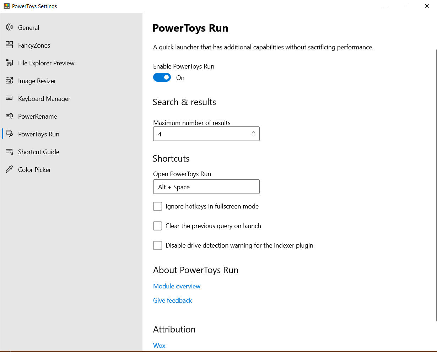The height and width of the screenshot is (352, 437).
Task: Close the PowerToys Settings window
Action: tap(427, 6)
